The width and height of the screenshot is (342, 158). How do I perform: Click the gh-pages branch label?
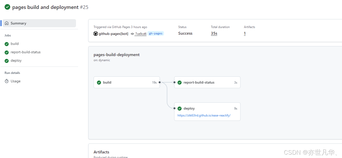point(156,33)
